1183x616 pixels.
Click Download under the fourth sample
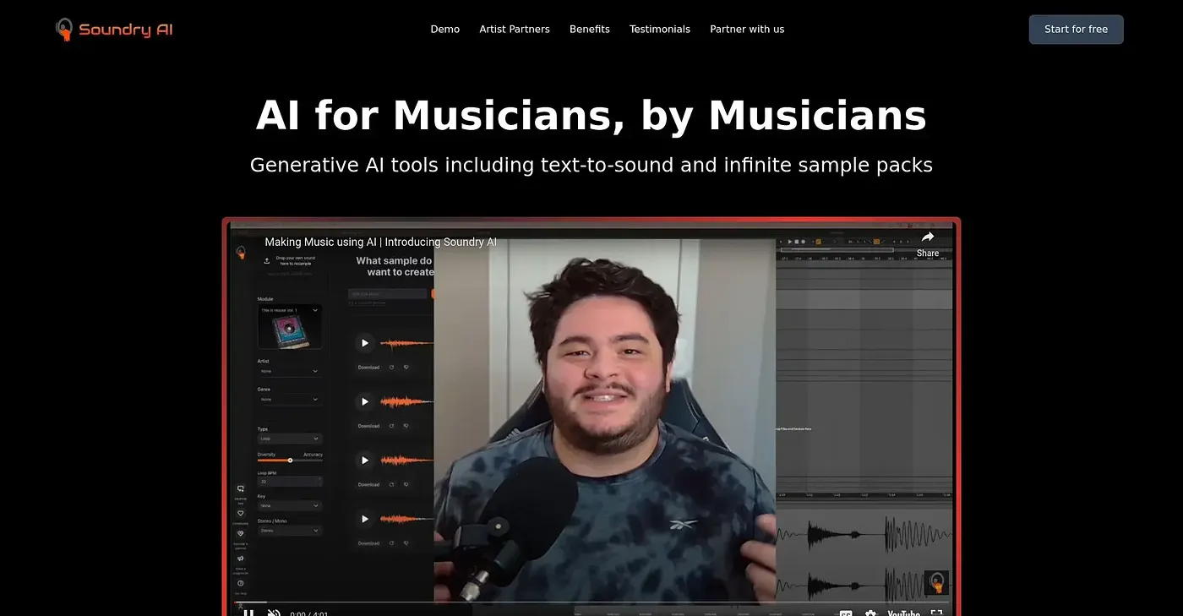click(368, 543)
